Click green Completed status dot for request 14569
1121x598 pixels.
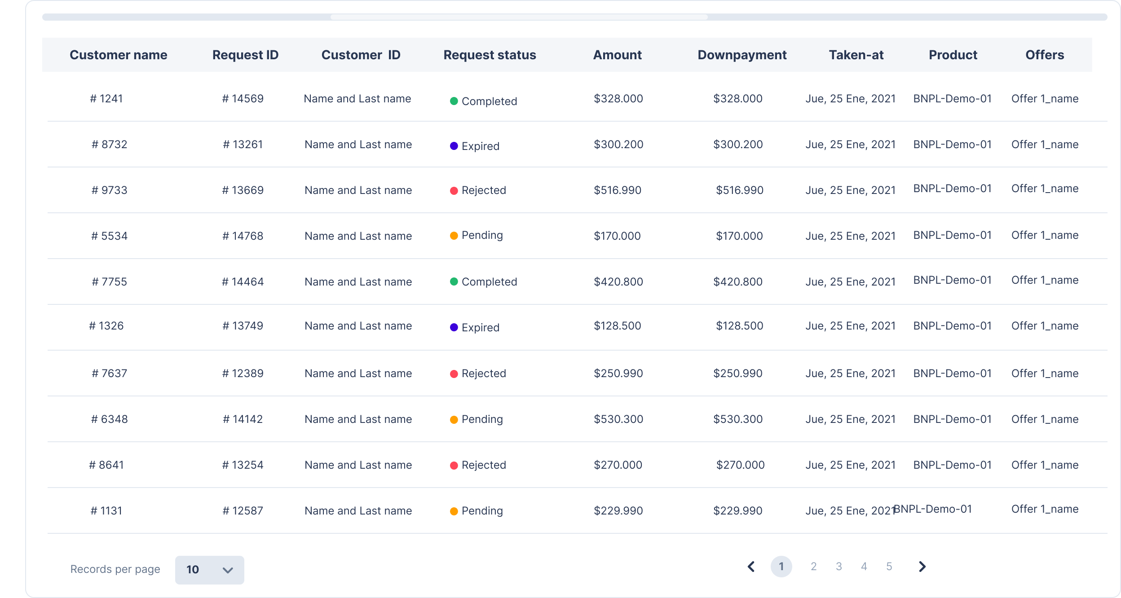454,101
